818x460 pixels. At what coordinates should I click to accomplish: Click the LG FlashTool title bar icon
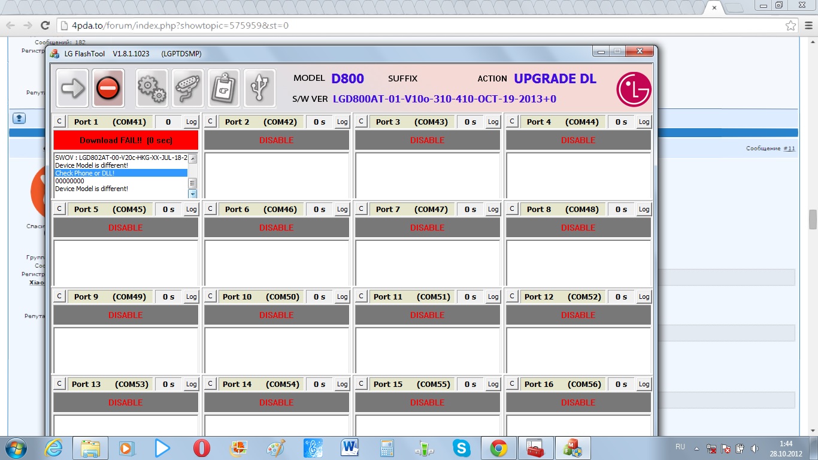point(54,54)
